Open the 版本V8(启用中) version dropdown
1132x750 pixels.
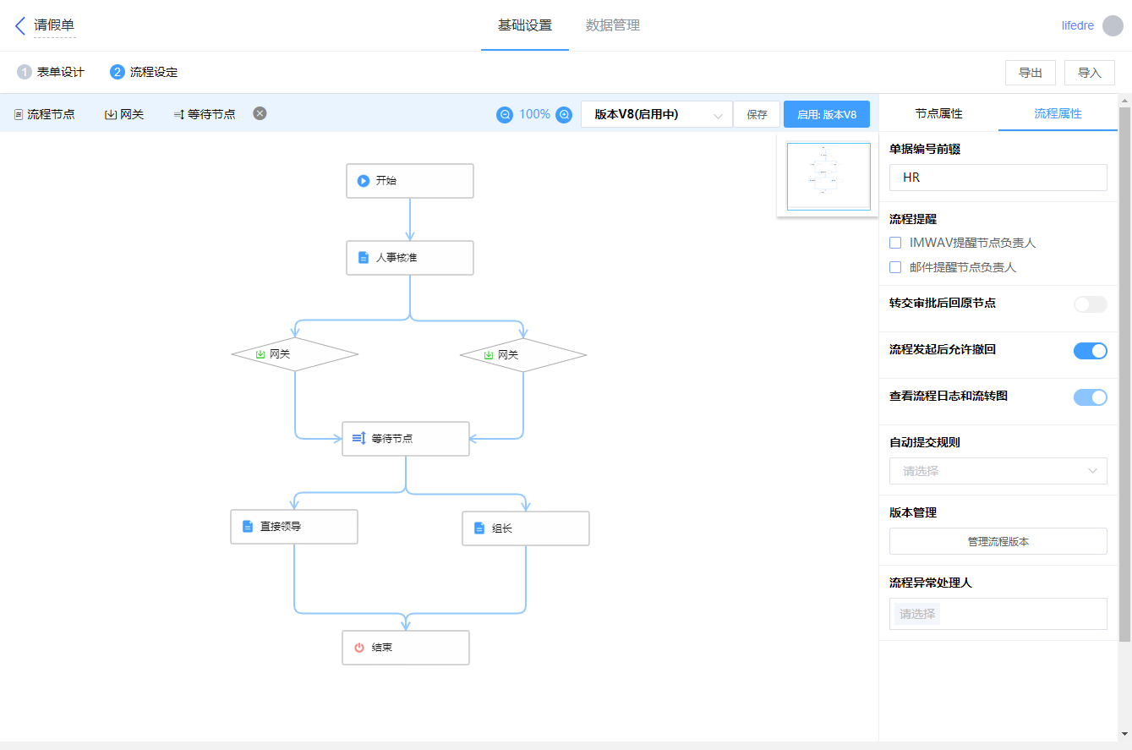656,114
